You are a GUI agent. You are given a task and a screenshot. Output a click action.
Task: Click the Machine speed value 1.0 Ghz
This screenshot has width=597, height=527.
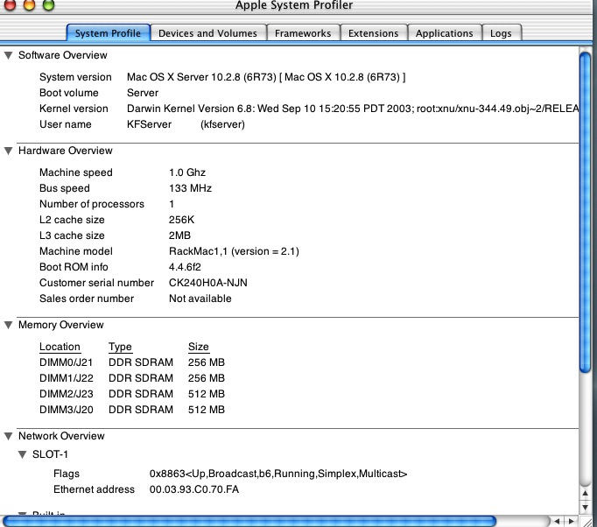tap(187, 172)
